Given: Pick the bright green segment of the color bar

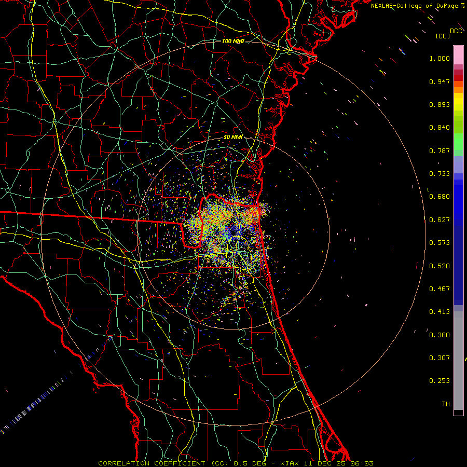Looking at the screenshot, I should click(x=458, y=142).
